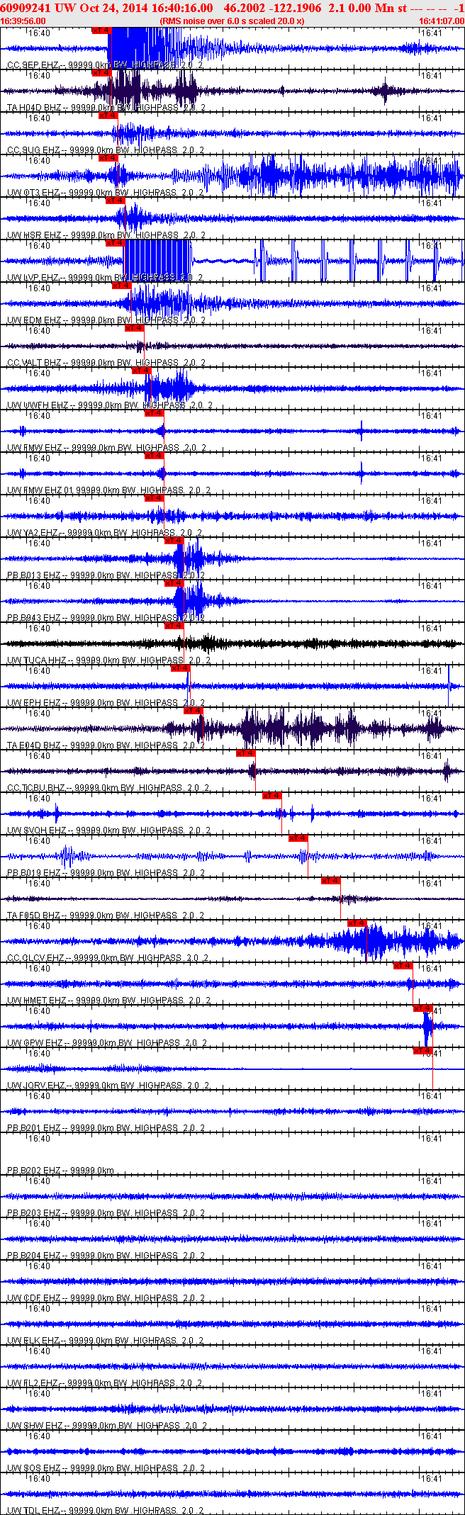The height and width of the screenshot is (1515, 465).
Task: Click the red pick marker on the TA E04D BHZ trace
Action: coord(194,711)
